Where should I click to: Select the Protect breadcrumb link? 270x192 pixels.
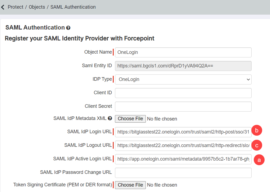click(15, 7)
